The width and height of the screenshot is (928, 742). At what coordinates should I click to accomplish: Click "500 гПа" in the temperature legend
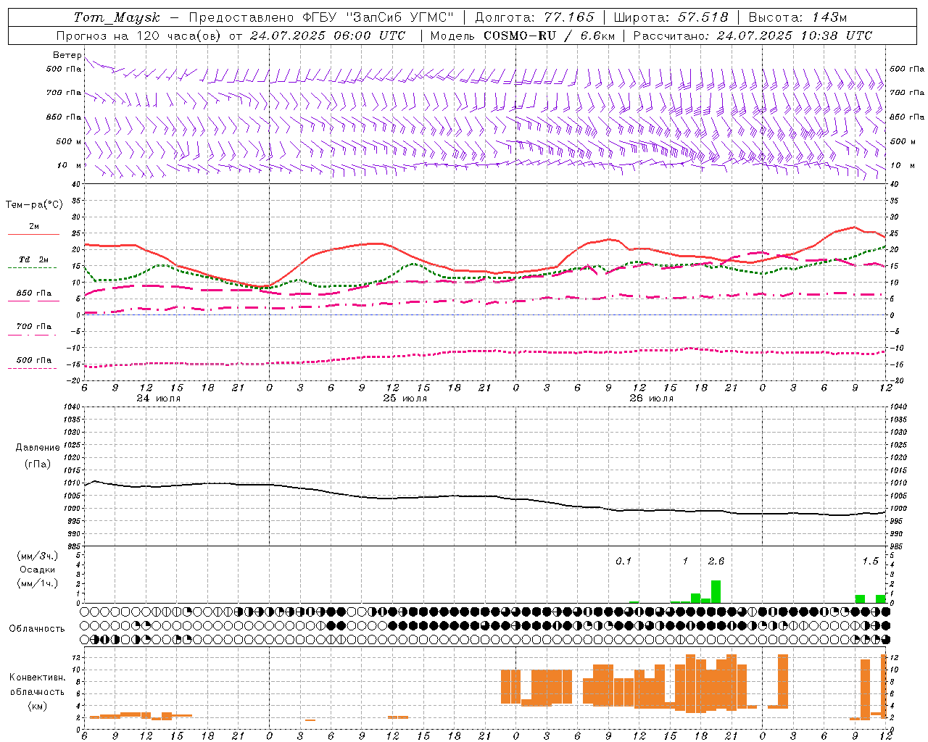(34, 360)
